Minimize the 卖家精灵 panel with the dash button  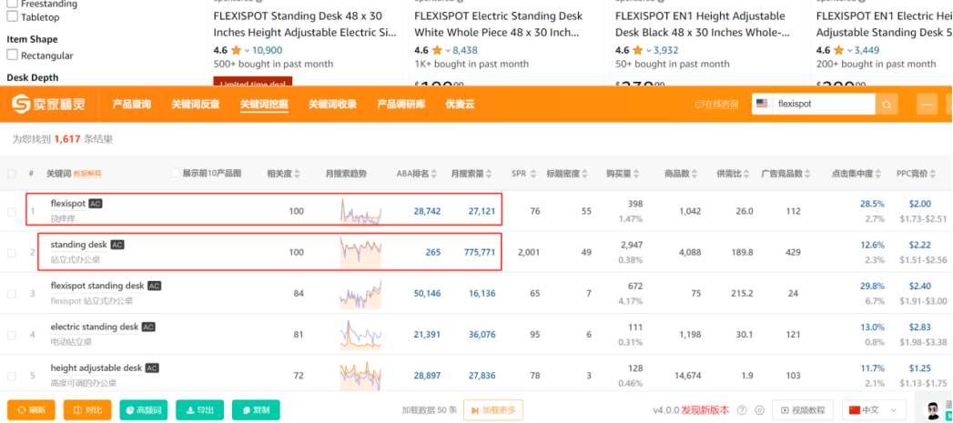pos(927,105)
